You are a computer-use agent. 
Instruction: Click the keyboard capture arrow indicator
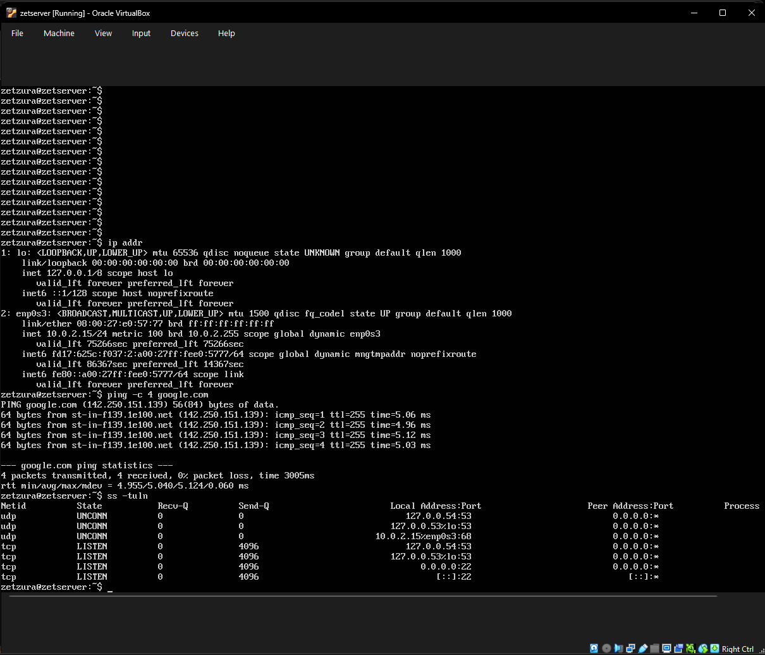pos(714,649)
